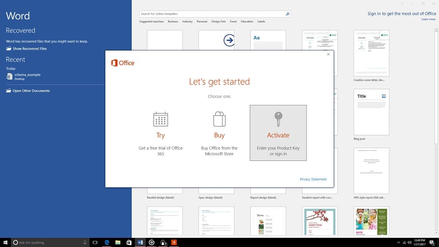Image resolution: width=439 pixels, height=247 pixels.
Task: Open the Windows Start menu
Action: 5,243
